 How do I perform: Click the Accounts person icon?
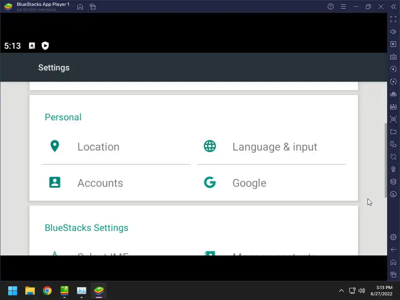click(55, 182)
